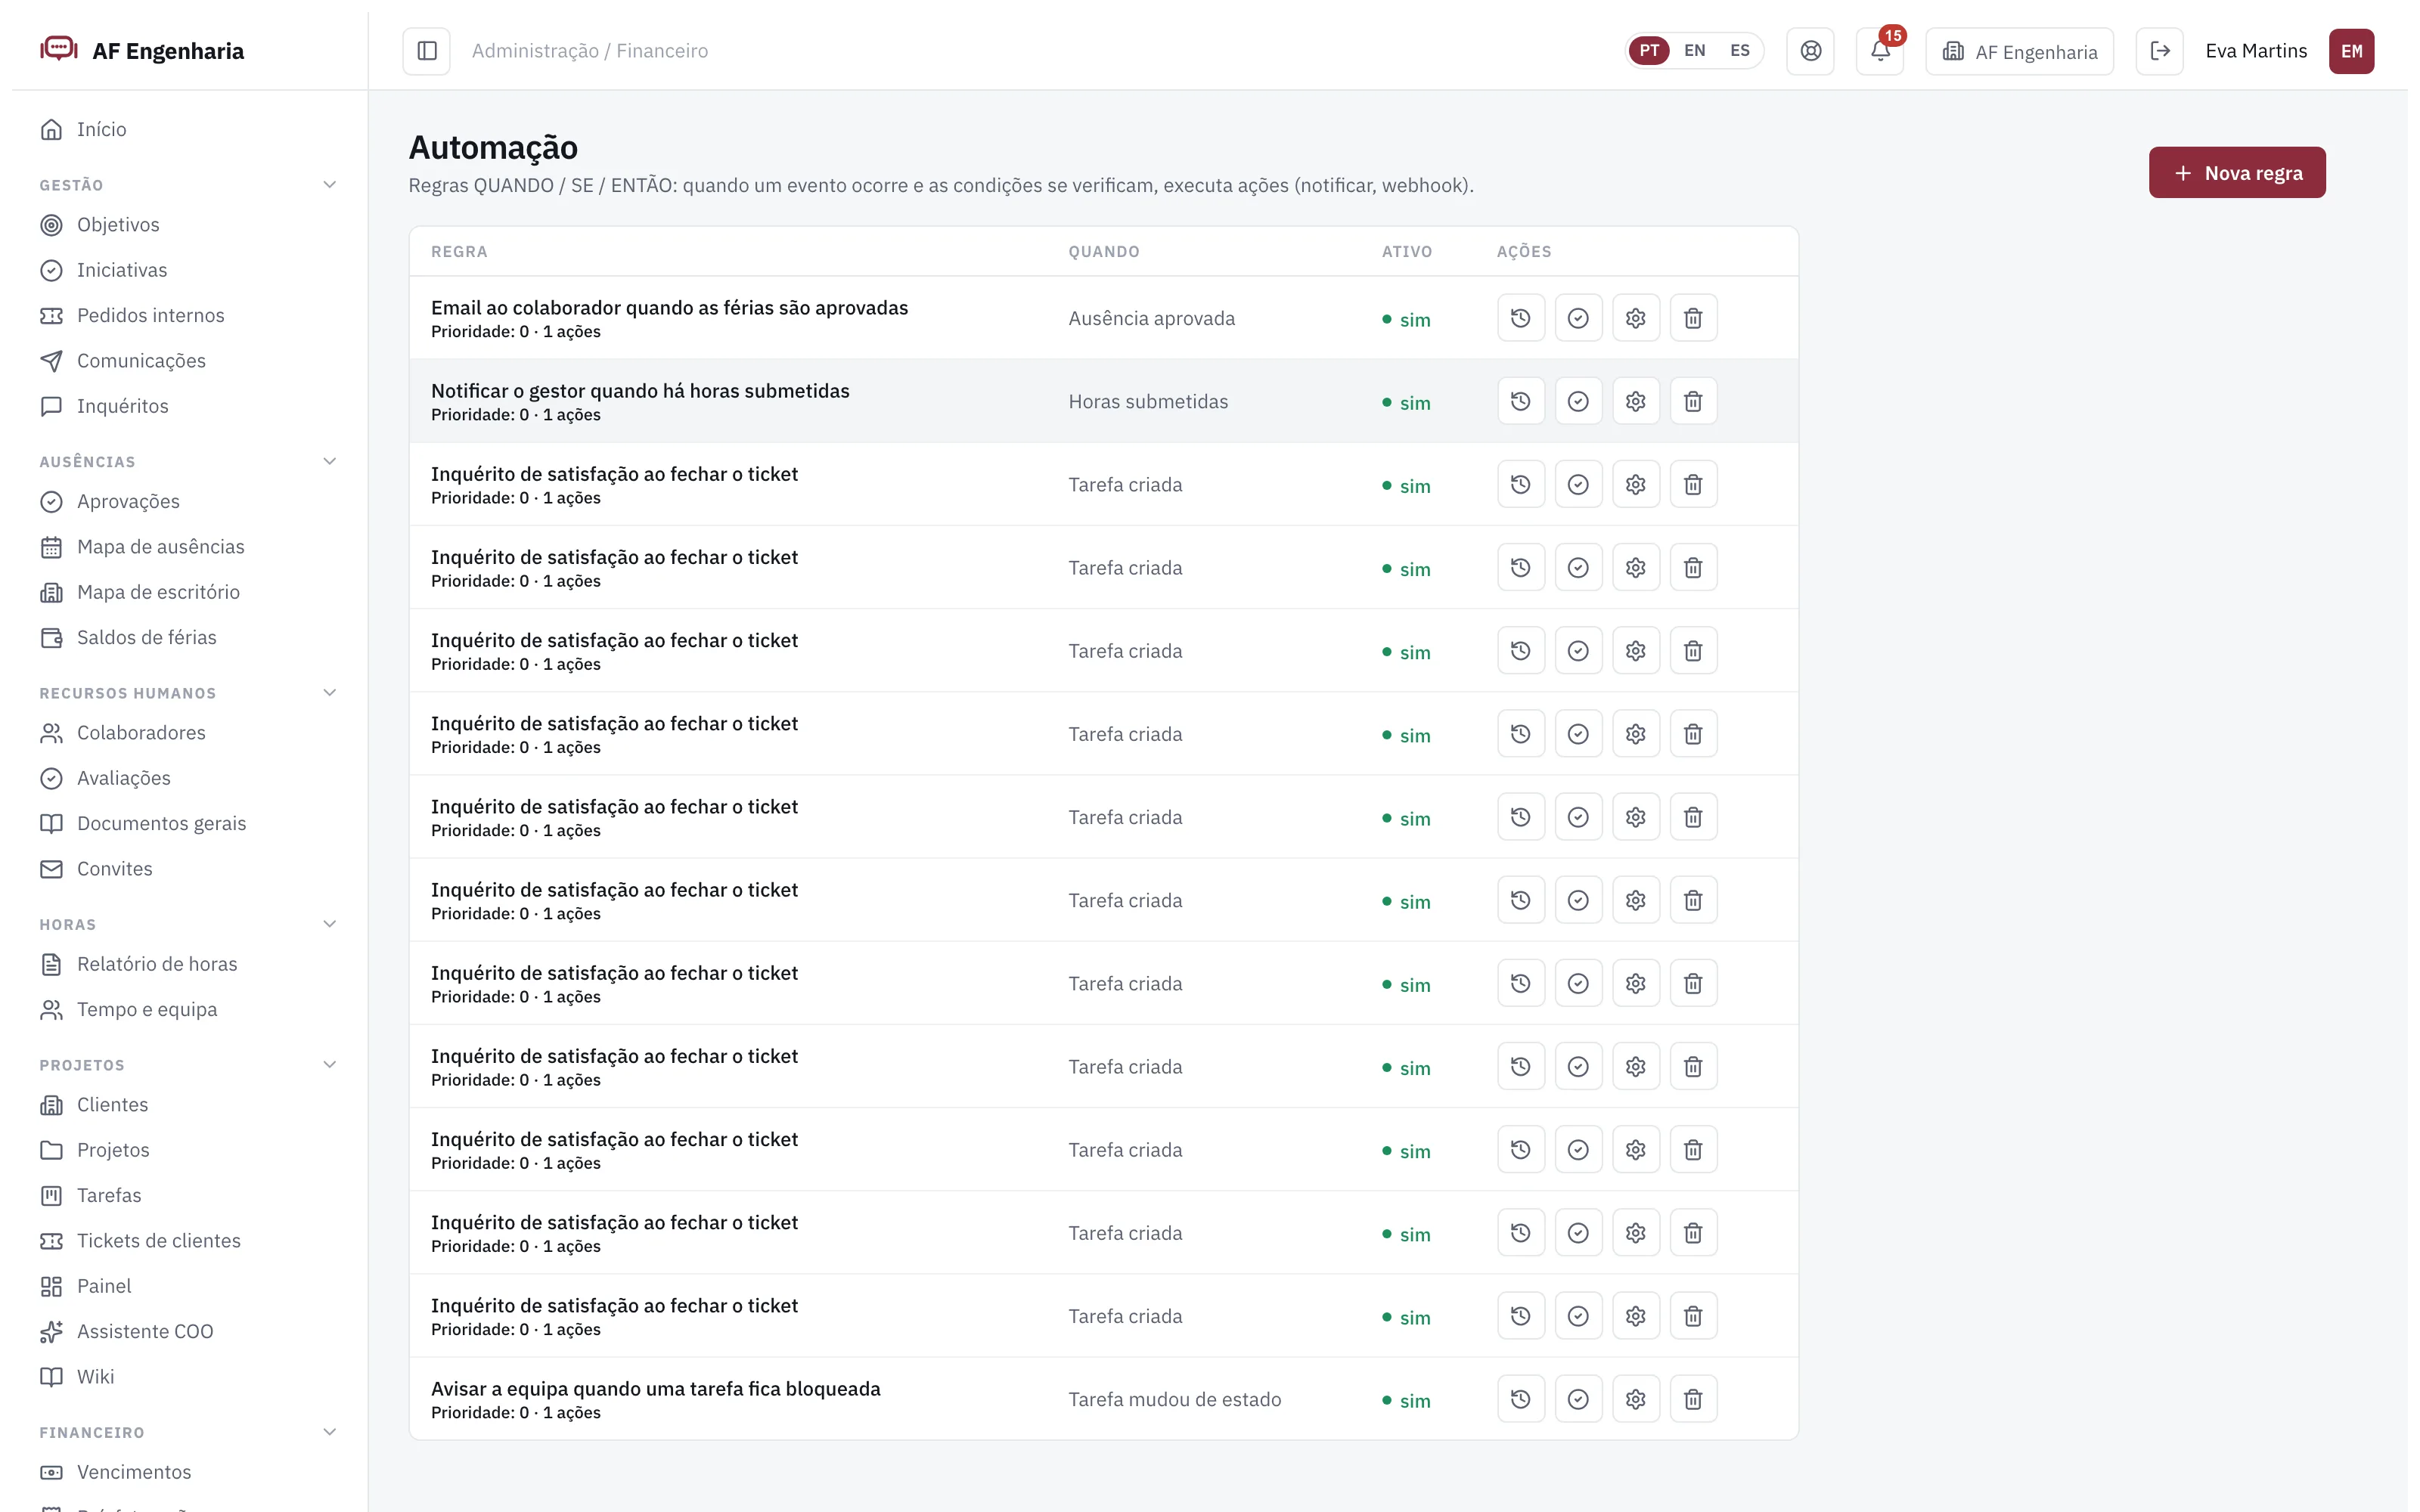View history for Notificar o gestor rule
Image resolution: width=2420 pixels, height=1512 pixels.
coord(1521,401)
